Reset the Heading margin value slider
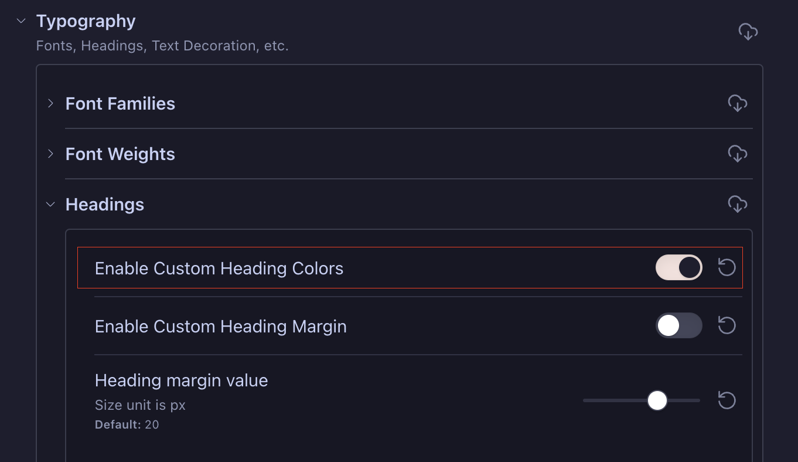Viewport: 798px width, 462px height. pos(727,400)
